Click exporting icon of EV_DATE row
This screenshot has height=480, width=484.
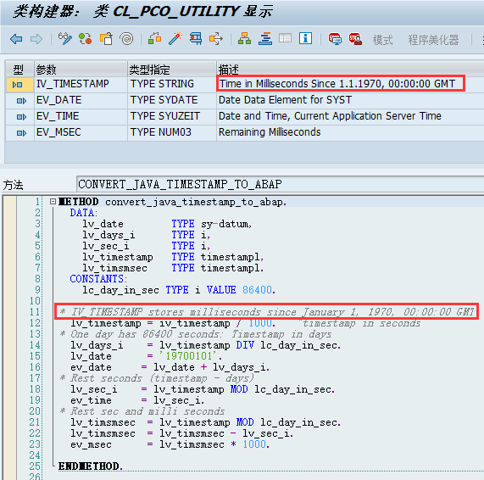coord(21,101)
